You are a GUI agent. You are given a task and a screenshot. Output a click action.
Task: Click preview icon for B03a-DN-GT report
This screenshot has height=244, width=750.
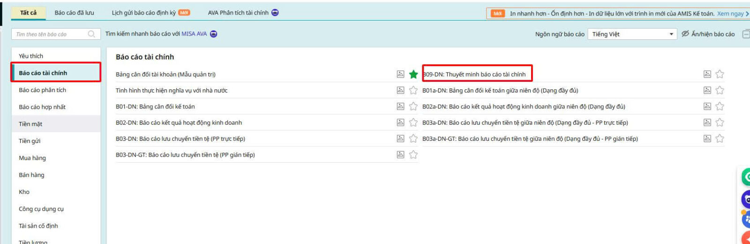[707, 139]
